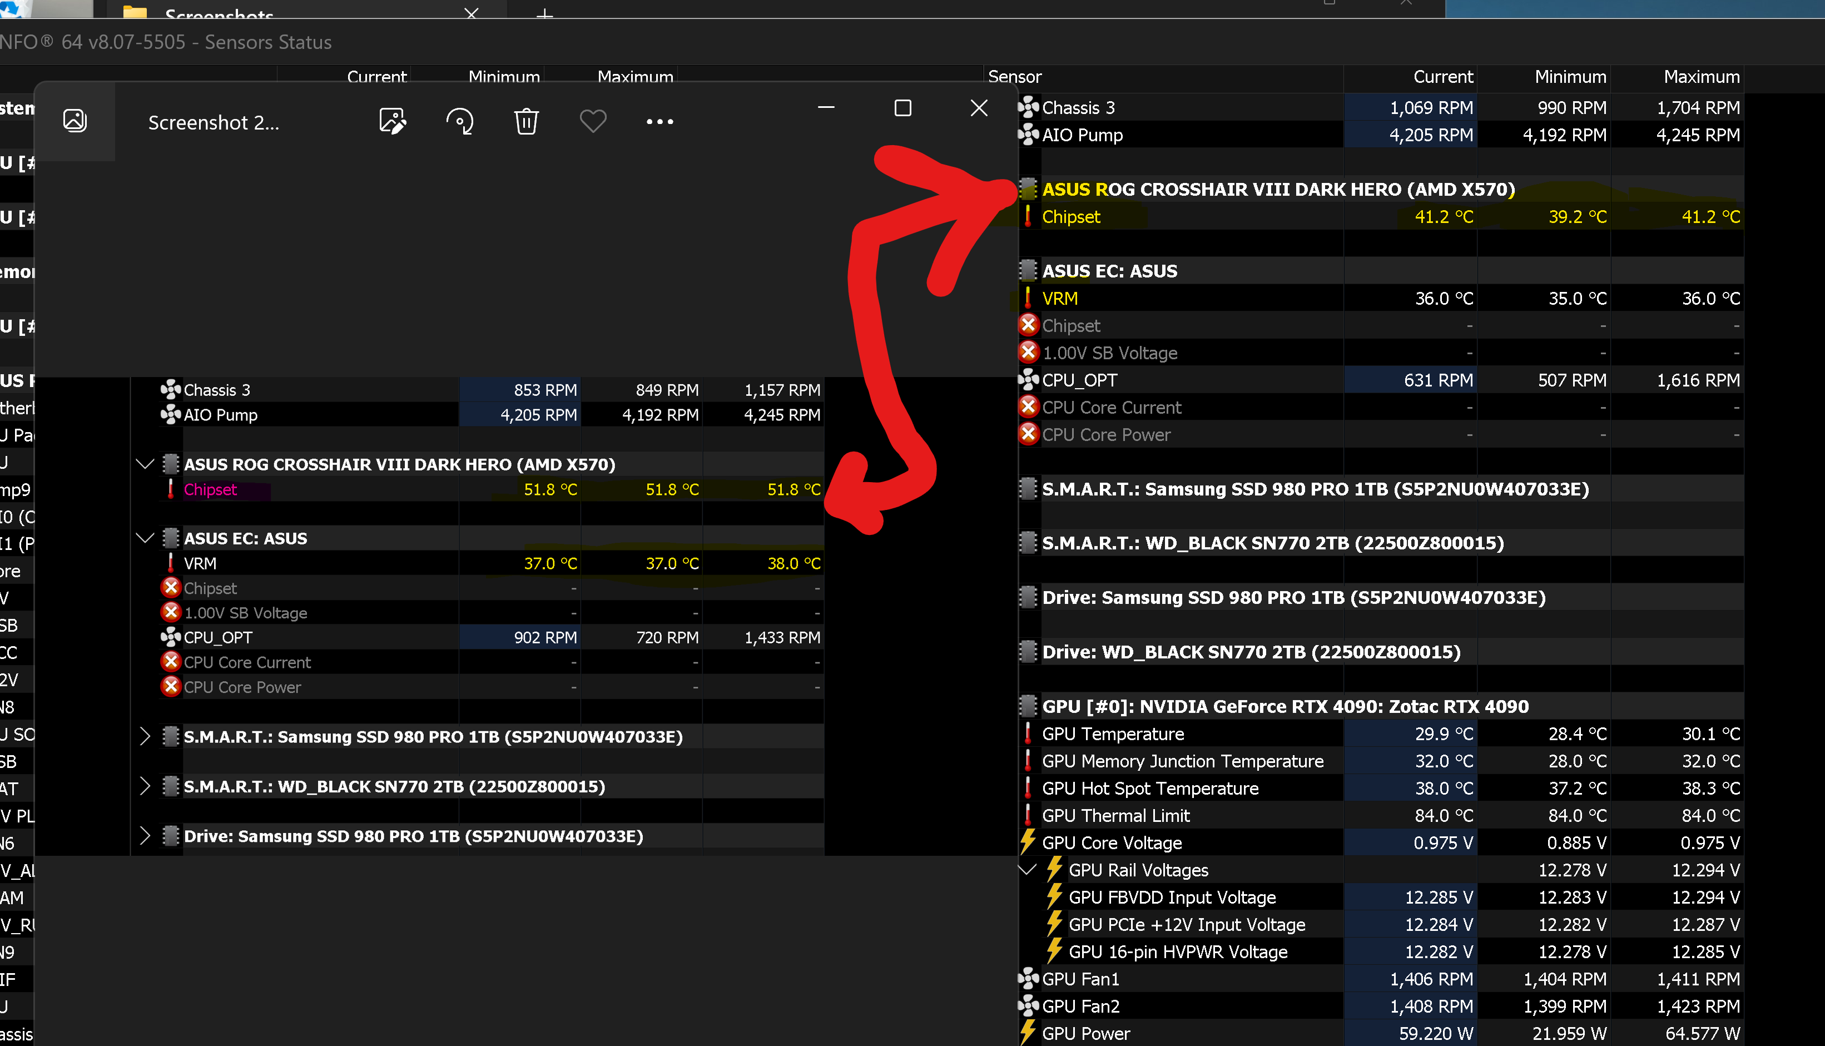Click thermometer icon beside VRM in HWiNFO window
Image resolution: width=1825 pixels, height=1046 pixels.
click(x=1028, y=298)
